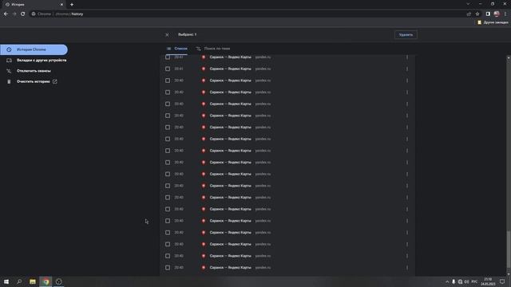Open the Windows Start menu
This screenshot has height=287, width=511.
click(6, 281)
